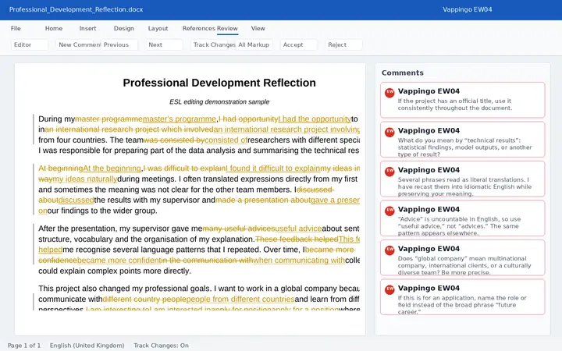Select the comment explaining "Advice" is uncountable

tap(463, 218)
